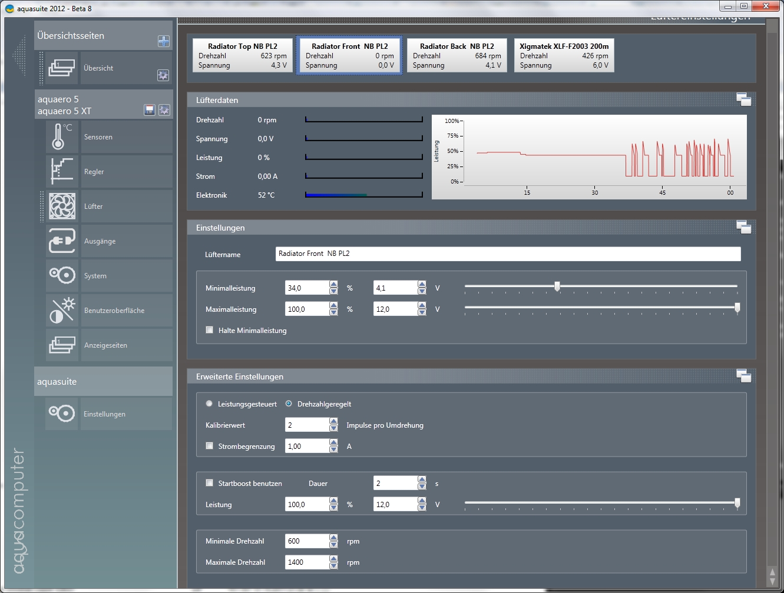This screenshot has height=593, width=784.
Task: Enable the Halte Minimalleistung checkbox
Action: coord(209,330)
